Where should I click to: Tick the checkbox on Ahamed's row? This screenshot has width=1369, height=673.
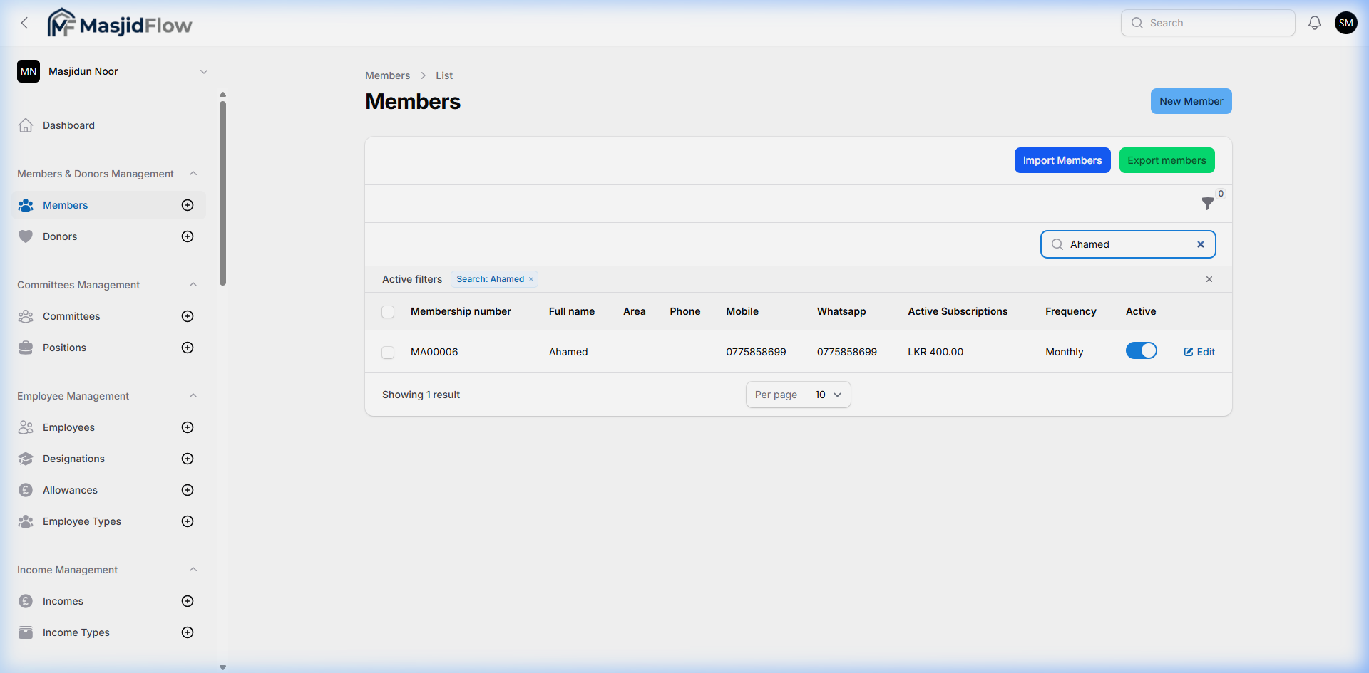pos(388,352)
